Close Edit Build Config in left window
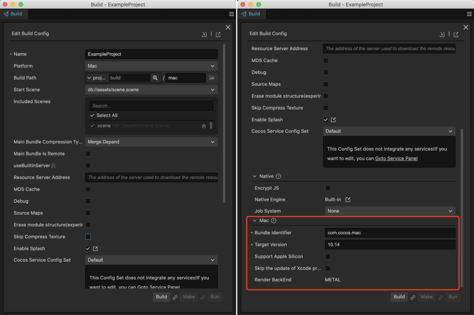 coord(228,27)
